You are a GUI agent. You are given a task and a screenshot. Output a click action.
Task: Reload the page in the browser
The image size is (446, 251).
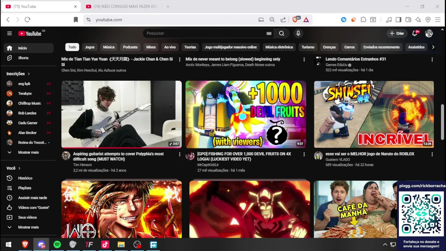tap(28, 20)
